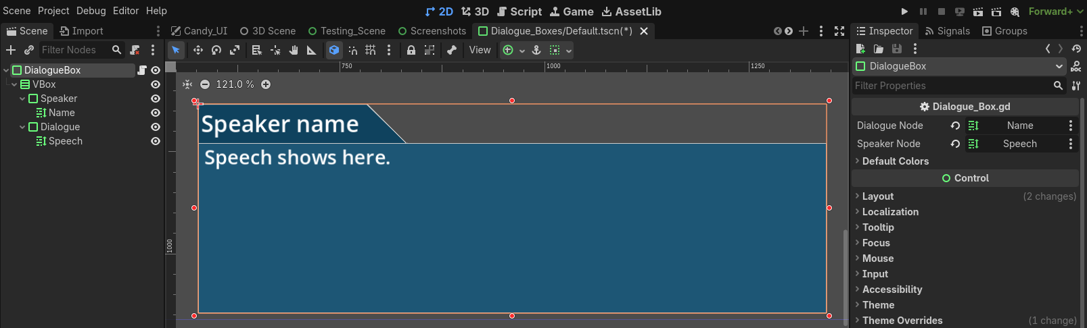Open the list selectable nodes tool
Image resolution: width=1087 pixels, height=328 pixels.
[256, 50]
